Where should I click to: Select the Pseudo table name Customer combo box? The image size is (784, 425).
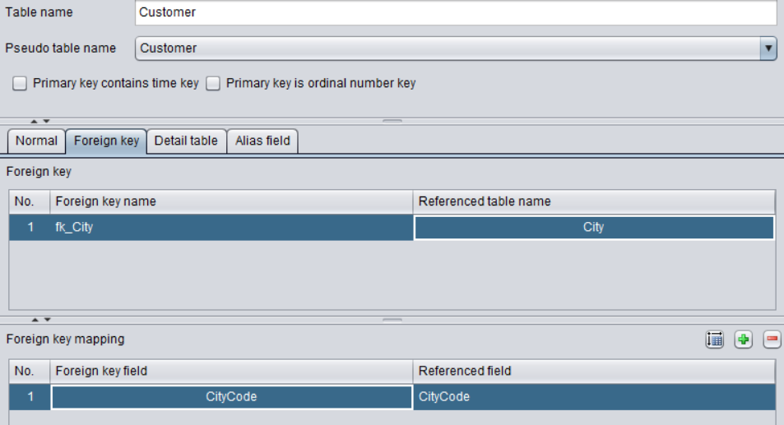[x=456, y=49]
